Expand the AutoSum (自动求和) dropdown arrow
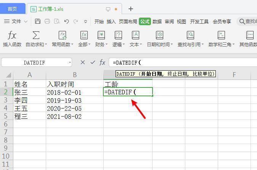The width and height of the screenshot is (257, 170). pyautogui.click(x=46, y=44)
